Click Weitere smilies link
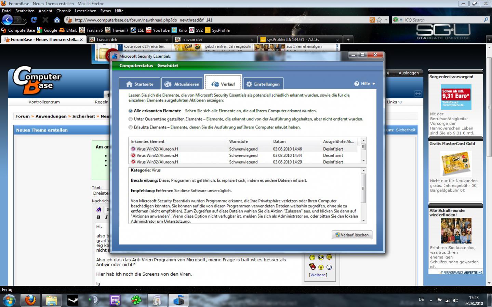 (318, 275)
